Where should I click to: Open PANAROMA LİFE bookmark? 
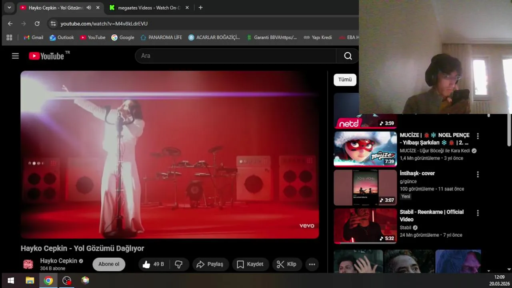pos(161,38)
